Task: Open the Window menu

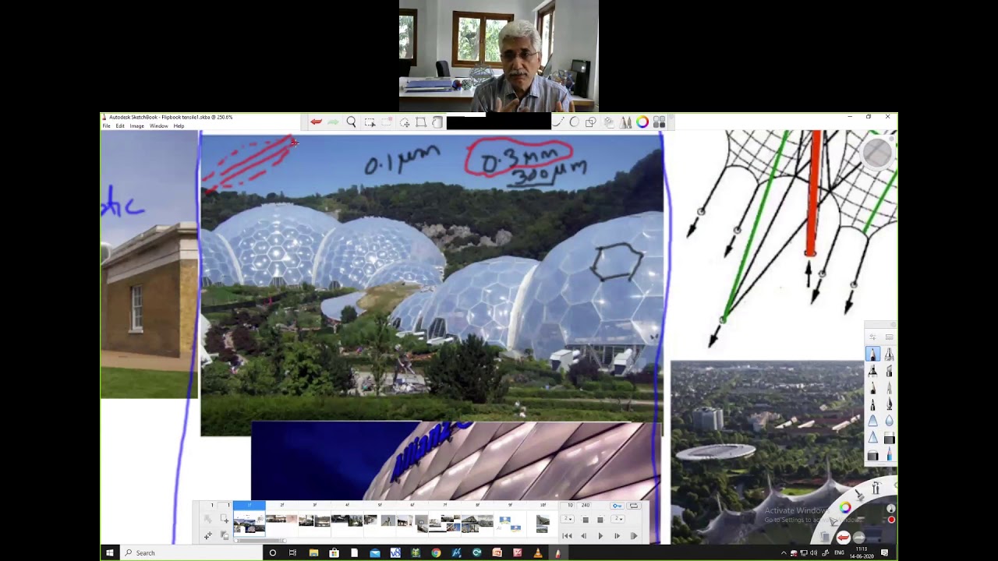Action: coord(158,126)
